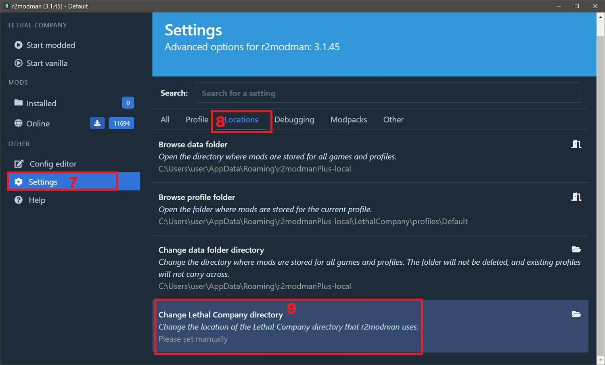This screenshot has height=365, width=605.
Task: Open the Installed mods list
Action: 41,103
